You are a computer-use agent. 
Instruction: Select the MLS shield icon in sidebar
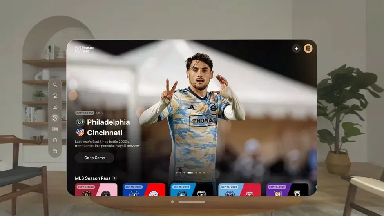coord(55,118)
